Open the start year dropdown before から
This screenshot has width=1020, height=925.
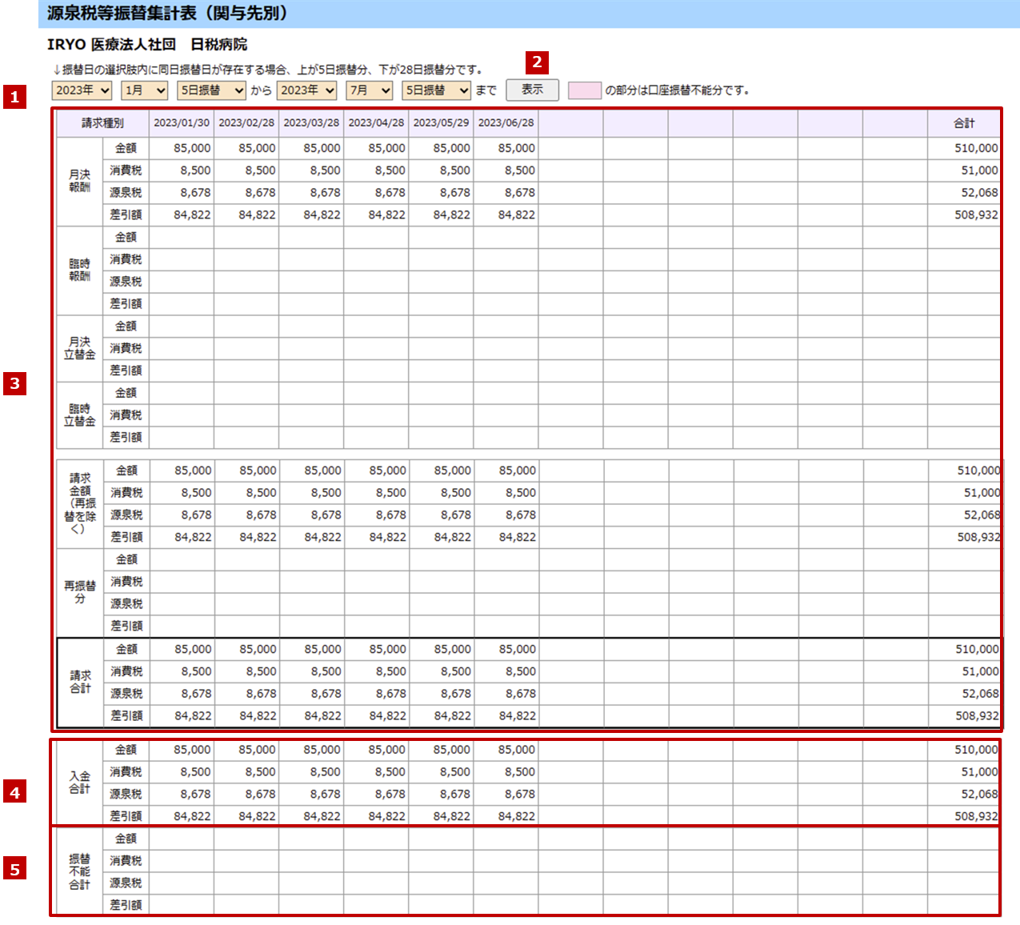82,90
